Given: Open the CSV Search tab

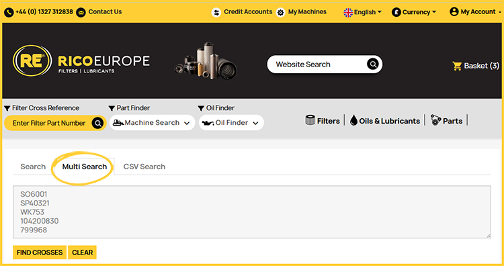Looking at the screenshot, I should click(144, 167).
